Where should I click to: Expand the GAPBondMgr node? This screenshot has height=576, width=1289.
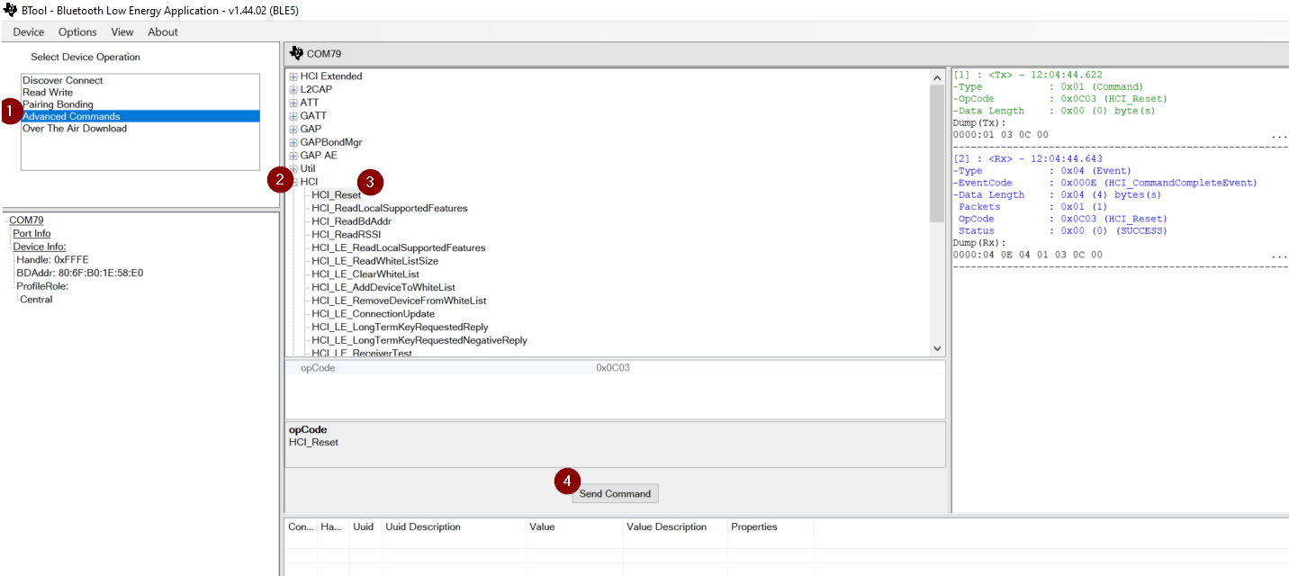coord(293,142)
